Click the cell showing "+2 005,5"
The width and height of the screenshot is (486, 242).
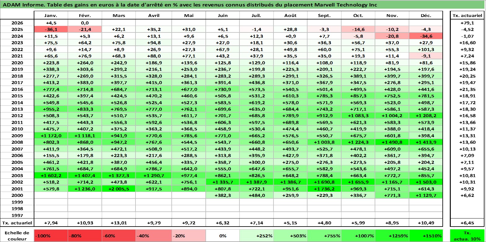point(119,189)
